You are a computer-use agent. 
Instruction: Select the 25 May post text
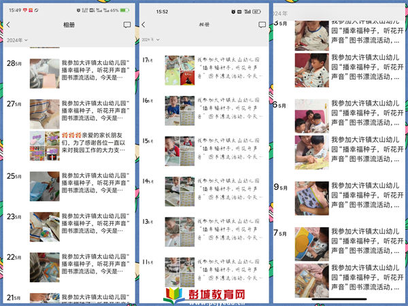click(95, 183)
